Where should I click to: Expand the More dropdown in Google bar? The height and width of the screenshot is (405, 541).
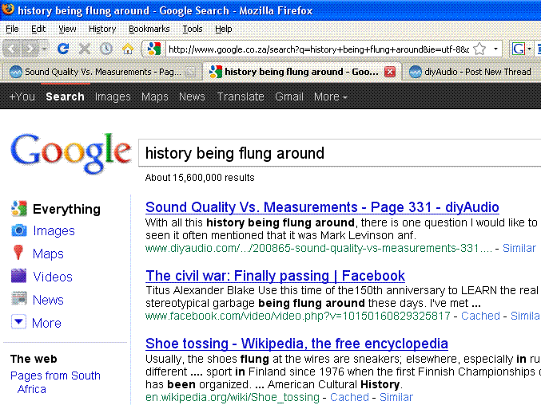tap(330, 96)
